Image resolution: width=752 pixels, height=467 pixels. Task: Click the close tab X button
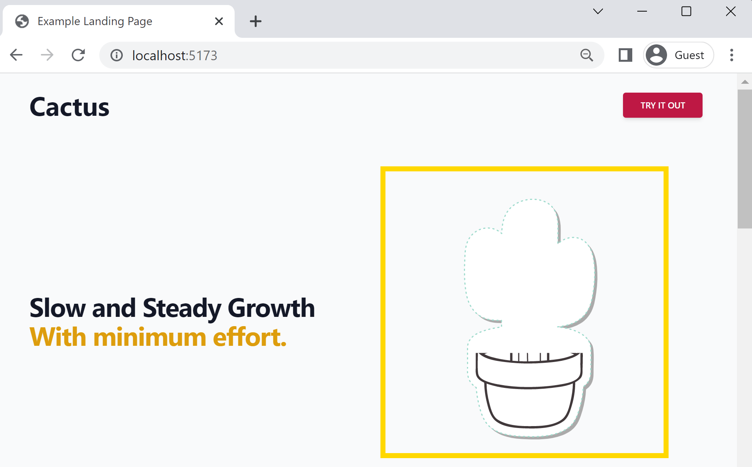click(219, 22)
